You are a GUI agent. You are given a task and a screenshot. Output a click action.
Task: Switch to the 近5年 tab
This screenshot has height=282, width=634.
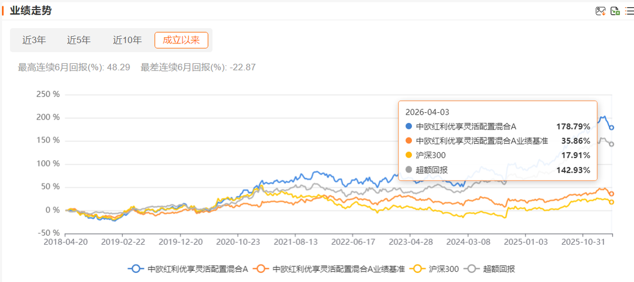(78, 40)
